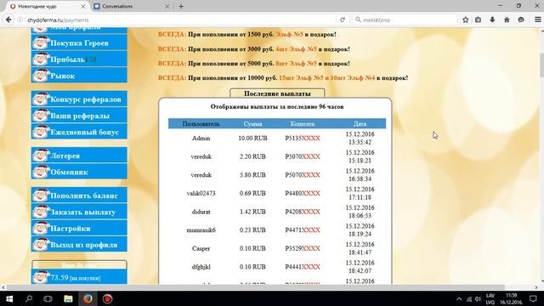Open Пополнить баланс page
Image resolution: width=544 pixels, height=306 pixels.
coord(79,195)
